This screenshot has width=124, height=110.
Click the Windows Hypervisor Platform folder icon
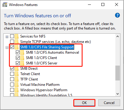pyautogui.click(x=16, y=90)
